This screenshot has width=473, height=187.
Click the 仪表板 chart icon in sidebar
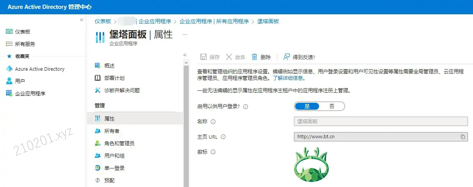point(9,32)
